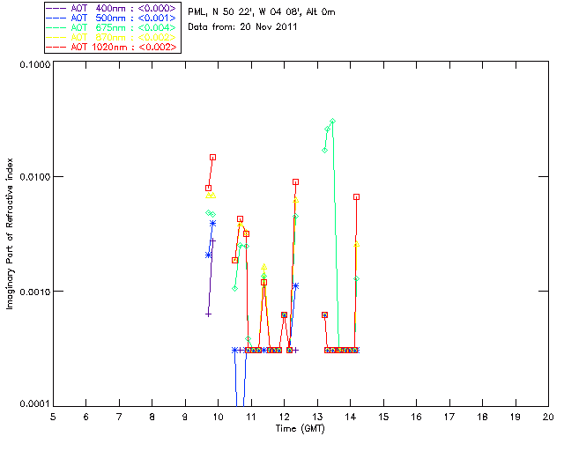Click the AOT 400nm legend entry
The height and width of the screenshot is (451, 564).
112,8
